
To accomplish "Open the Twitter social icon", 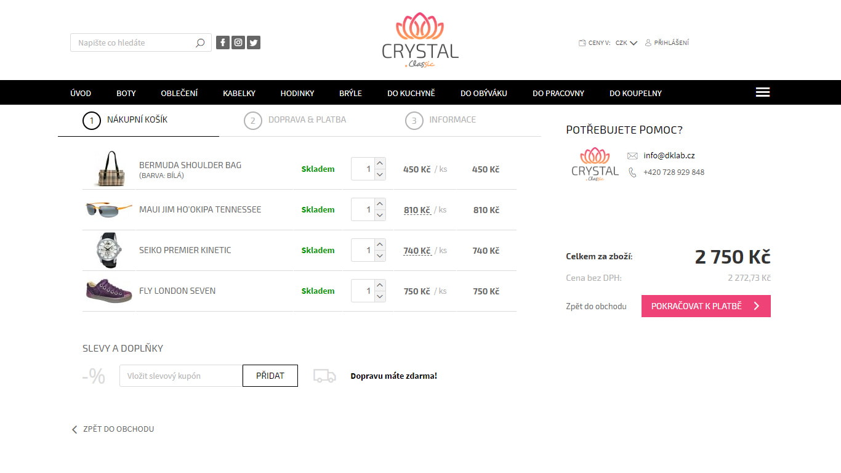I will [x=254, y=42].
